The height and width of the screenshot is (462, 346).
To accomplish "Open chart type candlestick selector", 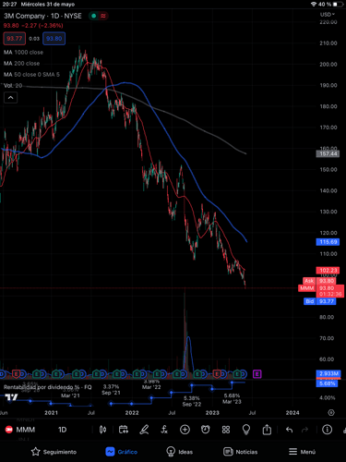I will pyautogui.click(x=102, y=430).
